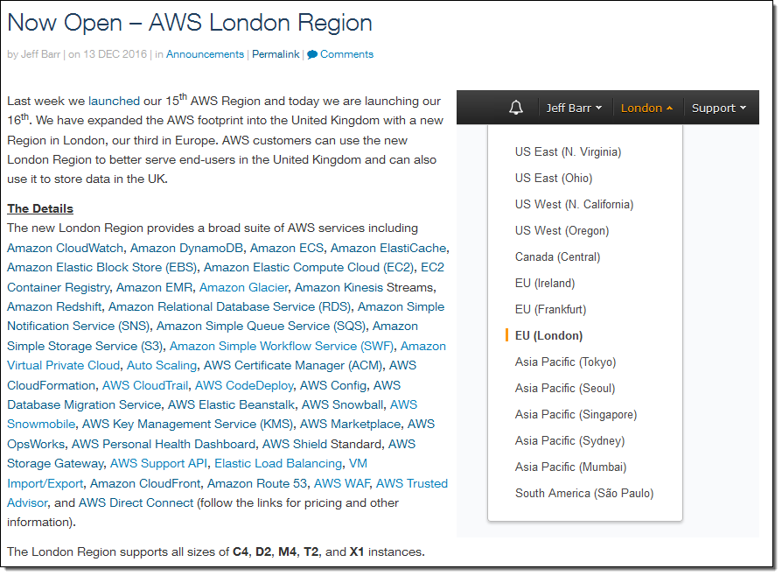Click the '13 DEC 2016' post date
Screen dimensions: 782x576
[115, 54]
